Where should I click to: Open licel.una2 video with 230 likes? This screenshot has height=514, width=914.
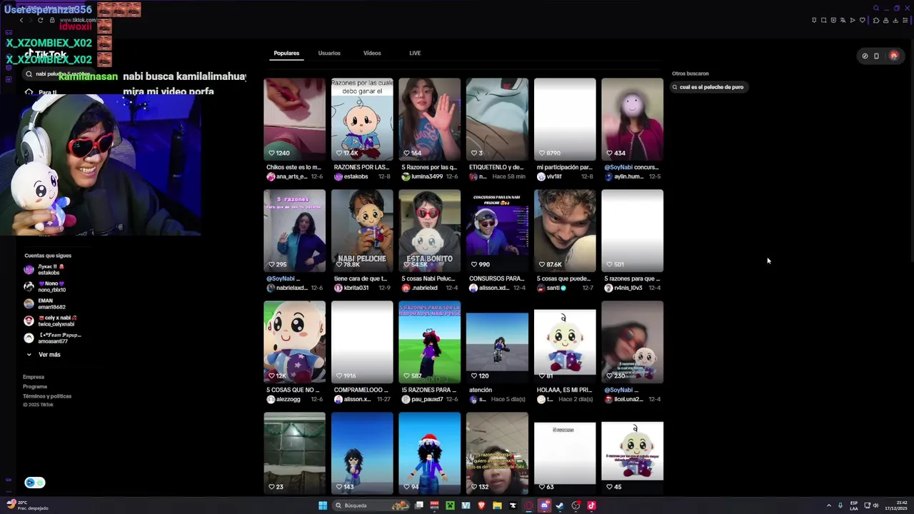[x=632, y=342]
